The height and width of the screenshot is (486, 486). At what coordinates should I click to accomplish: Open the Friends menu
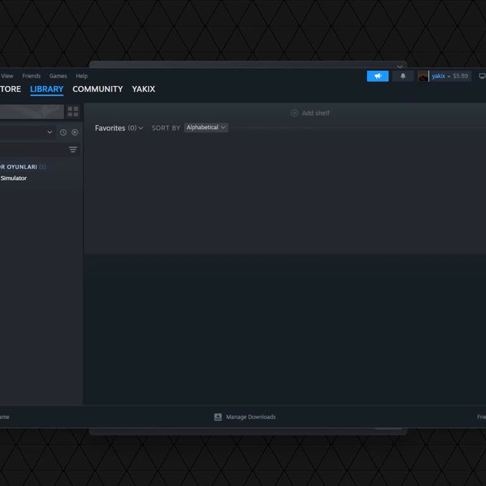coord(31,76)
